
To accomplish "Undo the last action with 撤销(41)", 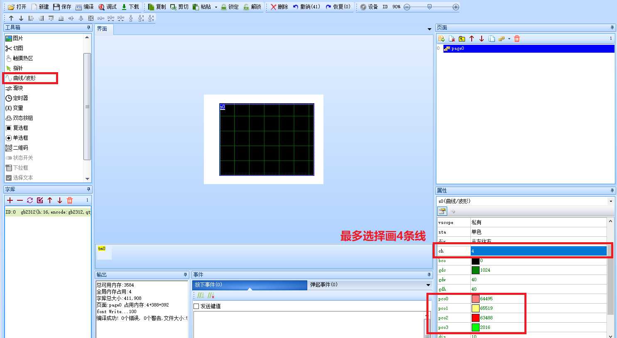I will point(306,7).
